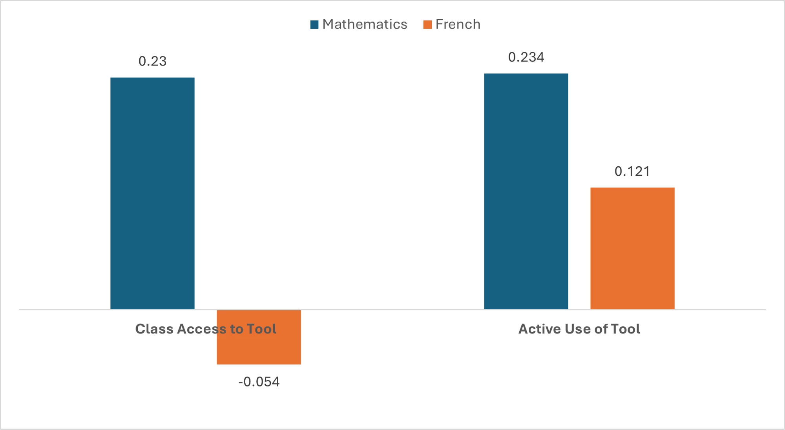Click the 0.234 data label
The image size is (785, 430).
pos(526,57)
